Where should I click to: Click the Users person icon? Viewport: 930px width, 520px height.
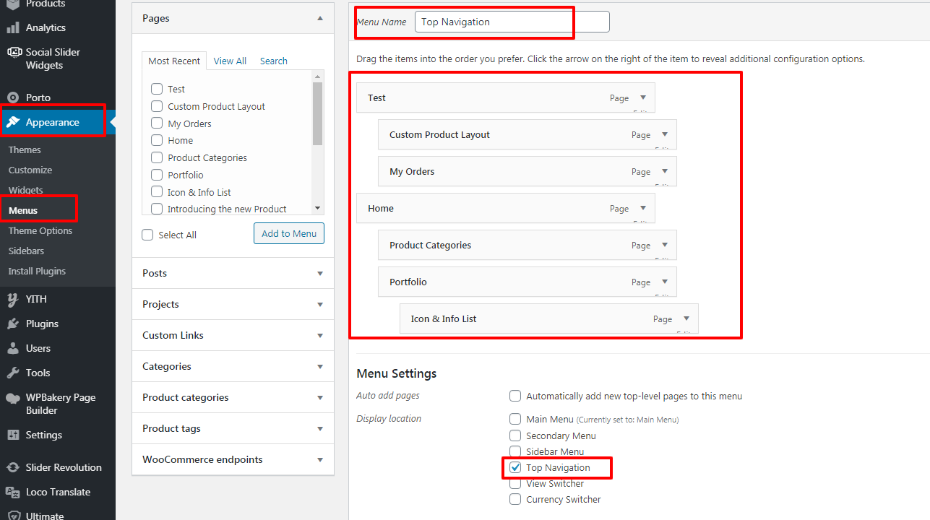(x=13, y=348)
